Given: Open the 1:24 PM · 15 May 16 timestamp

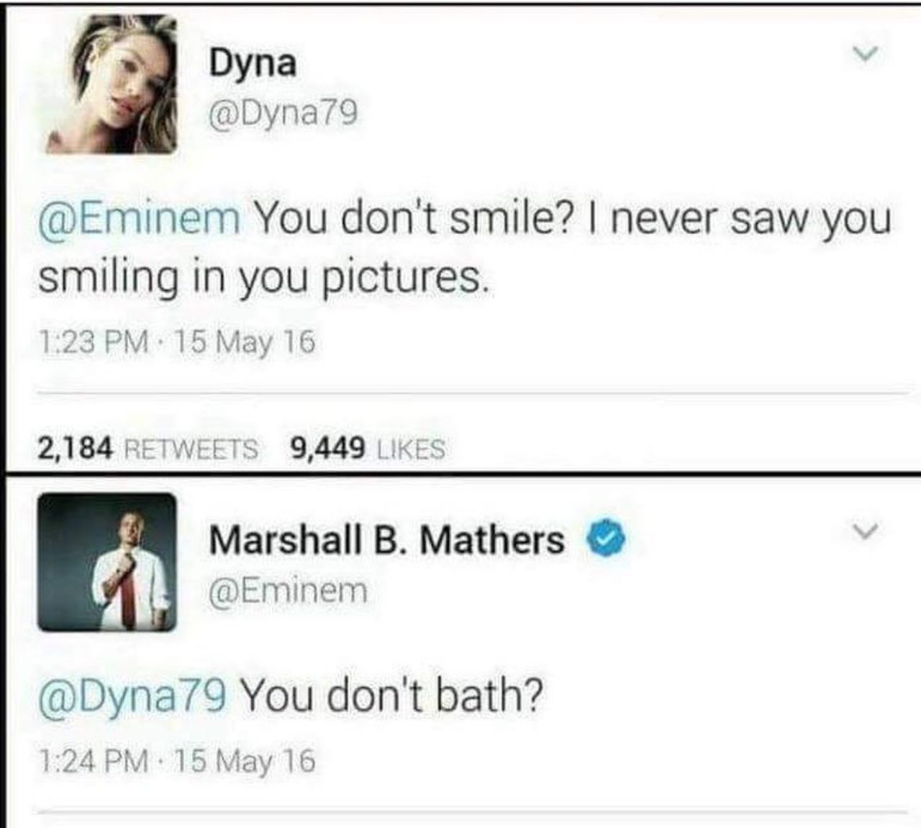Looking at the screenshot, I should point(176,761).
